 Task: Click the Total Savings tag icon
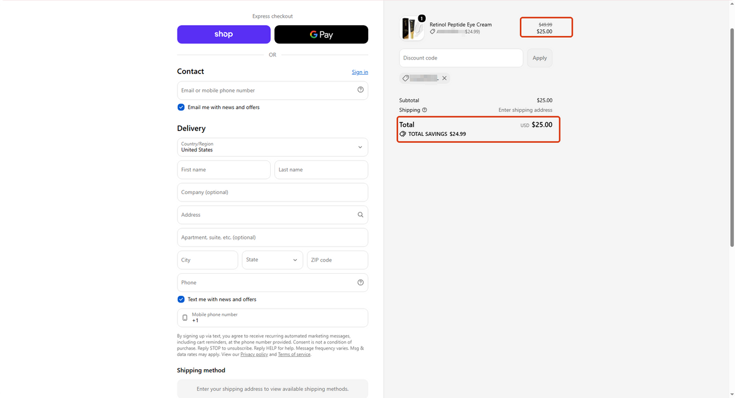click(x=402, y=133)
